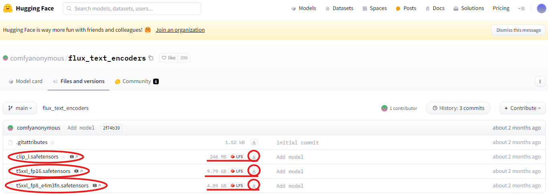Click LFS badge on t5xxl_fp8_e4m3fn row

point(236,186)
